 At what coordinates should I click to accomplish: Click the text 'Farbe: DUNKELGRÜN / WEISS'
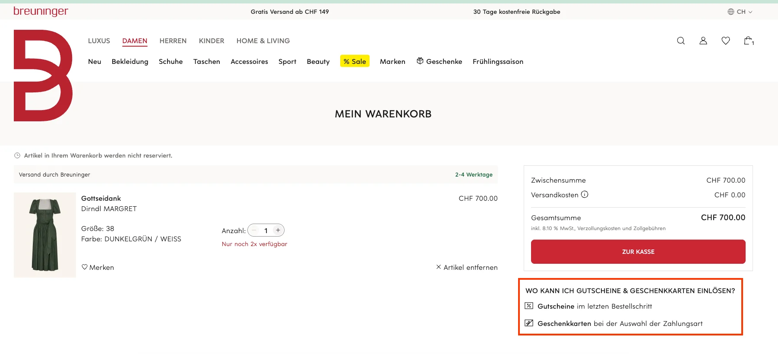tap(131, 239)
